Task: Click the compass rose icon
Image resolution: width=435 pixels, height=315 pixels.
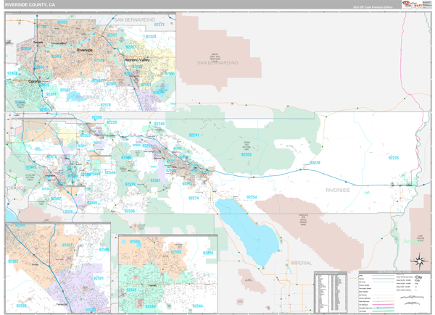Action: [x=418, y=261]
